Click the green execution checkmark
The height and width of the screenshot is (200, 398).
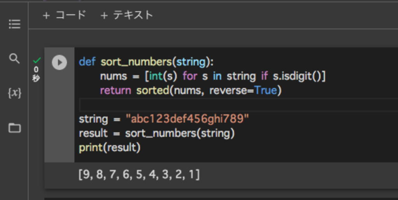click(37, 60)
